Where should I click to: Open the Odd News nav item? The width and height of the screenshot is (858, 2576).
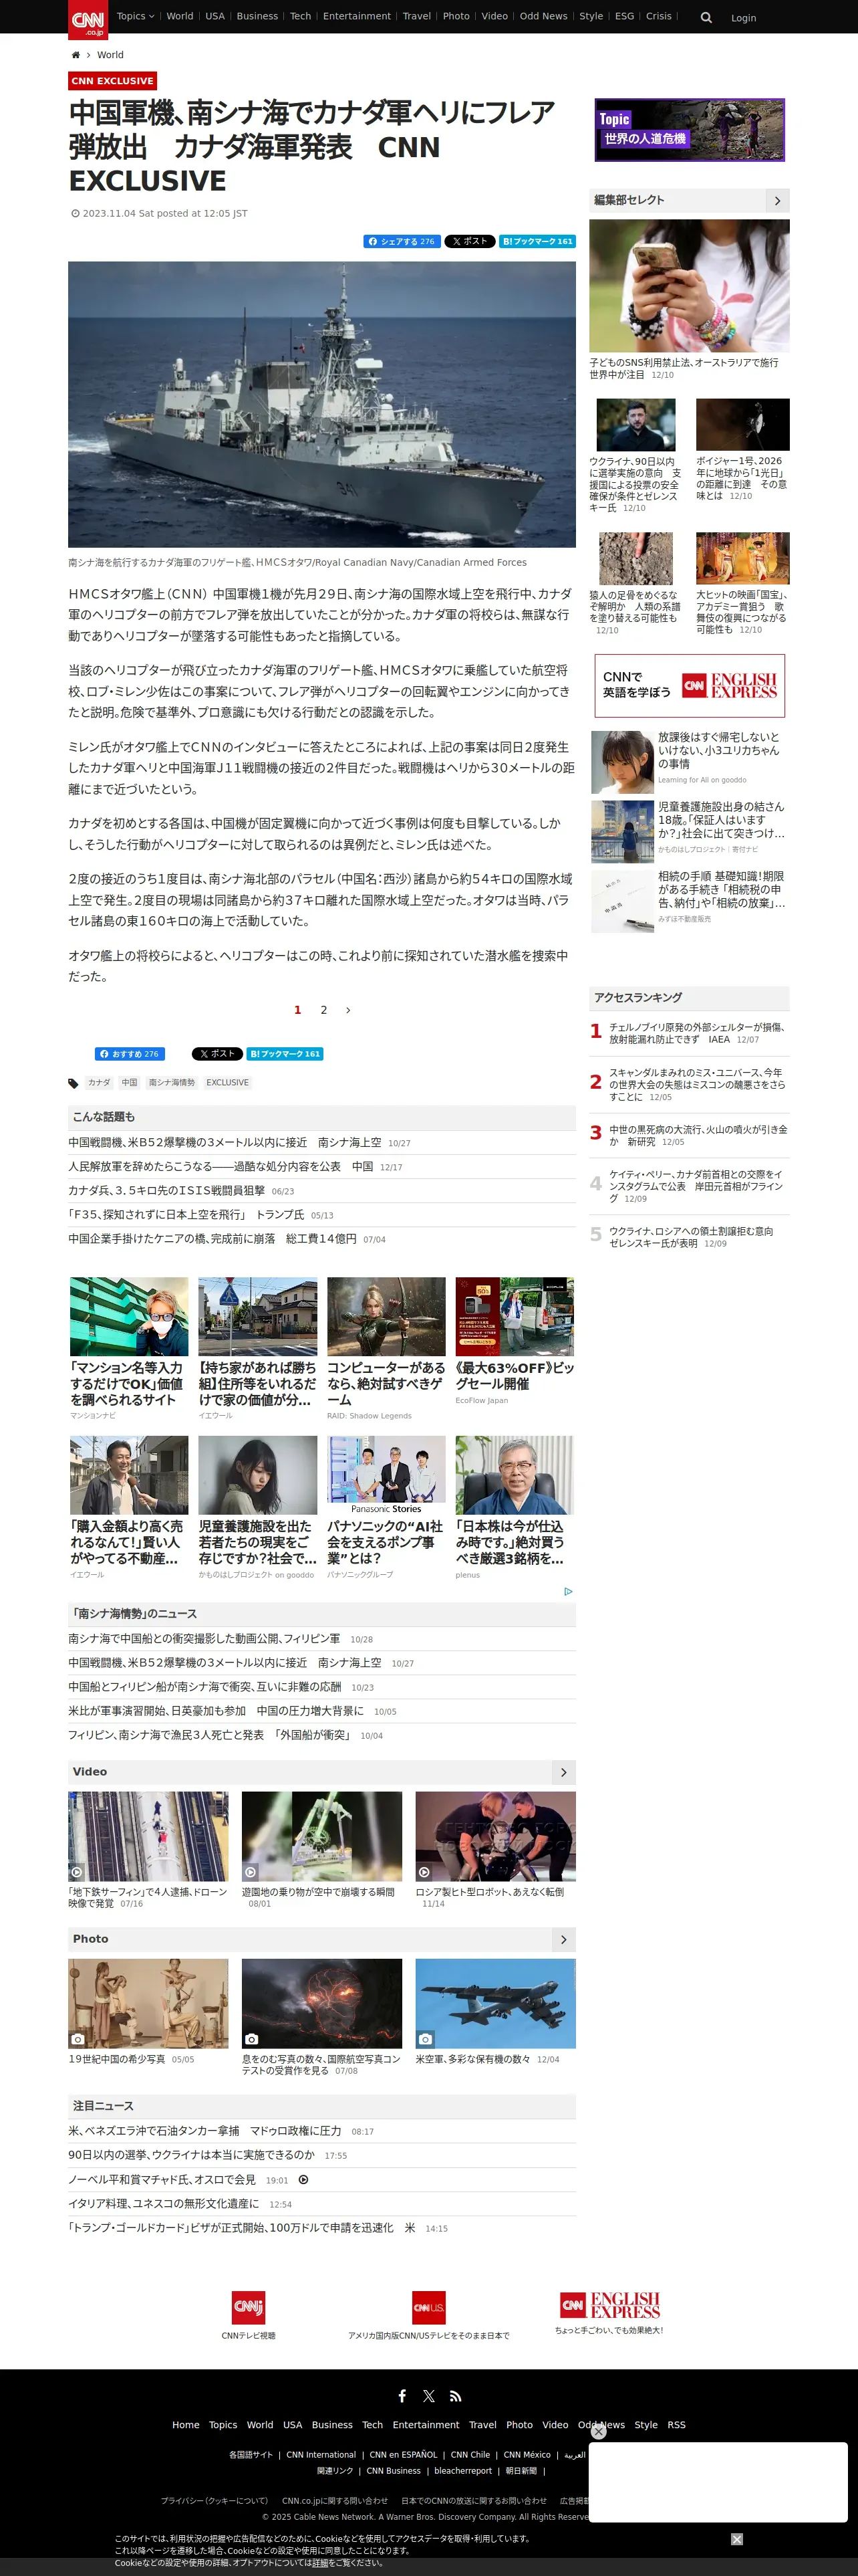pyautogui.click(x=543, y=16)
